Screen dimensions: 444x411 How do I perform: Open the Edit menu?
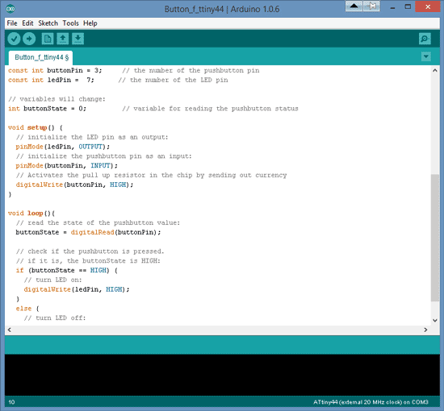[x=27, y=23]
